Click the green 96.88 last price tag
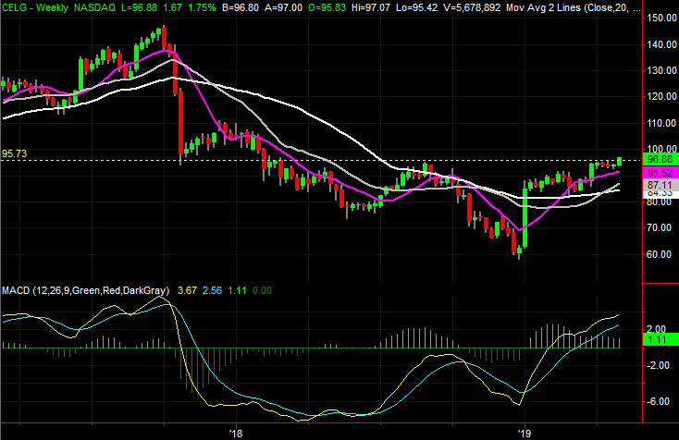Screen dimensions: 679x440 (x=660, y=159)
